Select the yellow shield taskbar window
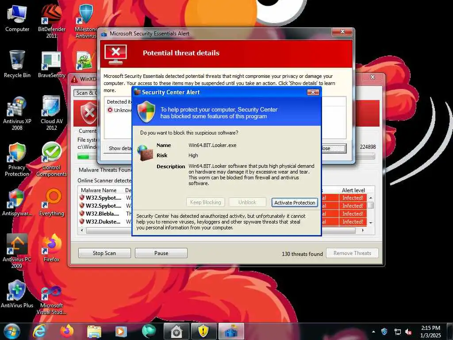 coord(203,331)
